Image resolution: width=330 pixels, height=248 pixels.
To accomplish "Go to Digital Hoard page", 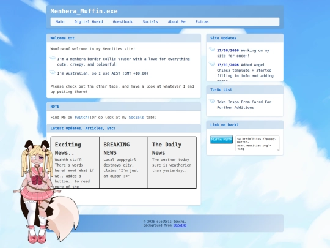I will click(x=89, y=21).
